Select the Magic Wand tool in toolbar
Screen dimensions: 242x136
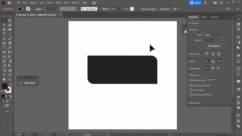4,25
